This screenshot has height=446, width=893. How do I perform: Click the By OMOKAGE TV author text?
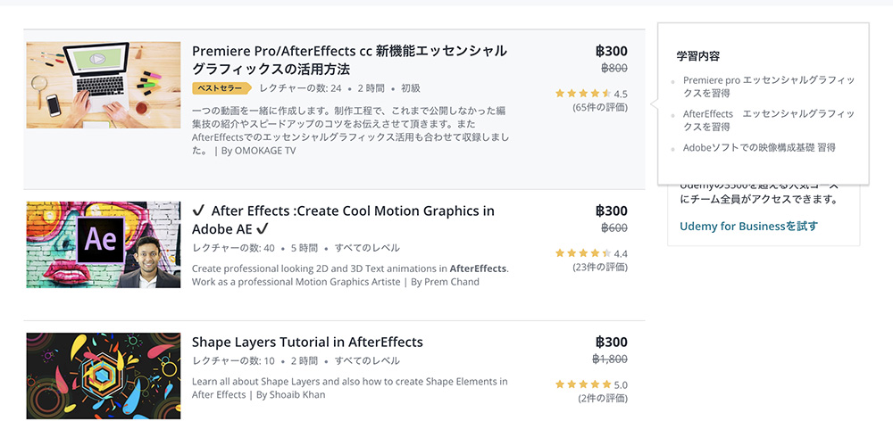(x=258, y=151)
